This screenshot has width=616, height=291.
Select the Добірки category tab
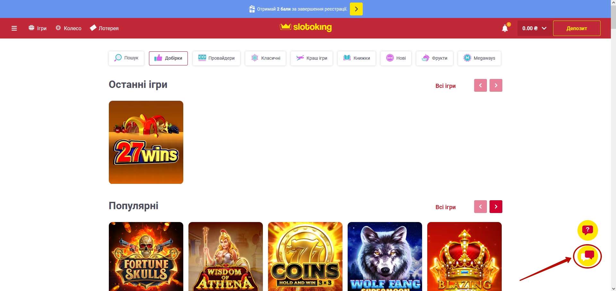point(168,58)
